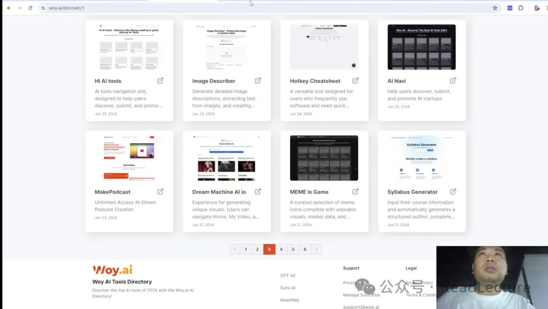Click the AI Navi external link icon
The image size is (548, 309).
(453, 81)
